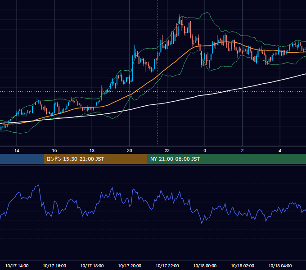Click the 10/17 16:00 date label
306x270 pixels.
54,265
